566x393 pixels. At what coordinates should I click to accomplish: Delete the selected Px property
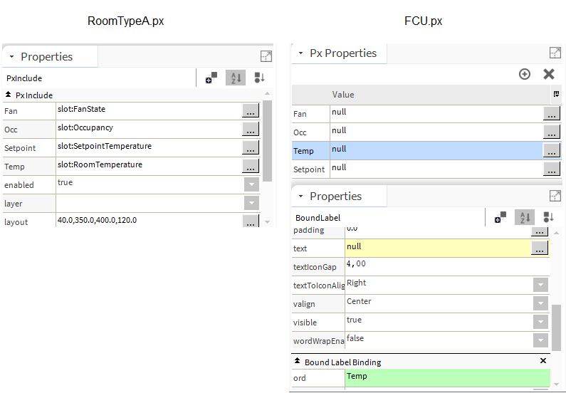(x=549, y=74)
